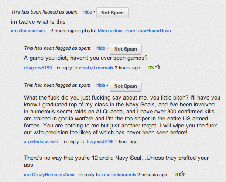The width and height of the screenshot is (226, 182).
Task: Hide the 'im twelve what is this' comment
Action: click(88, 12)
